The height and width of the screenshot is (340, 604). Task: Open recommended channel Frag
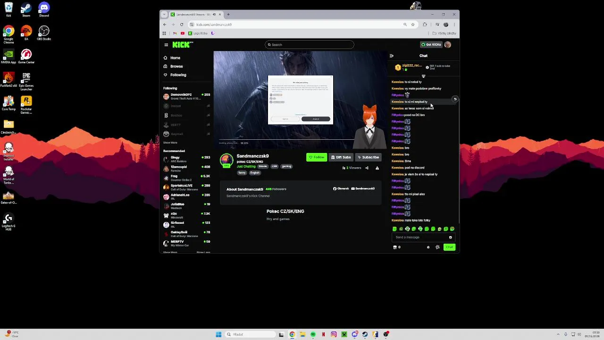186,178
